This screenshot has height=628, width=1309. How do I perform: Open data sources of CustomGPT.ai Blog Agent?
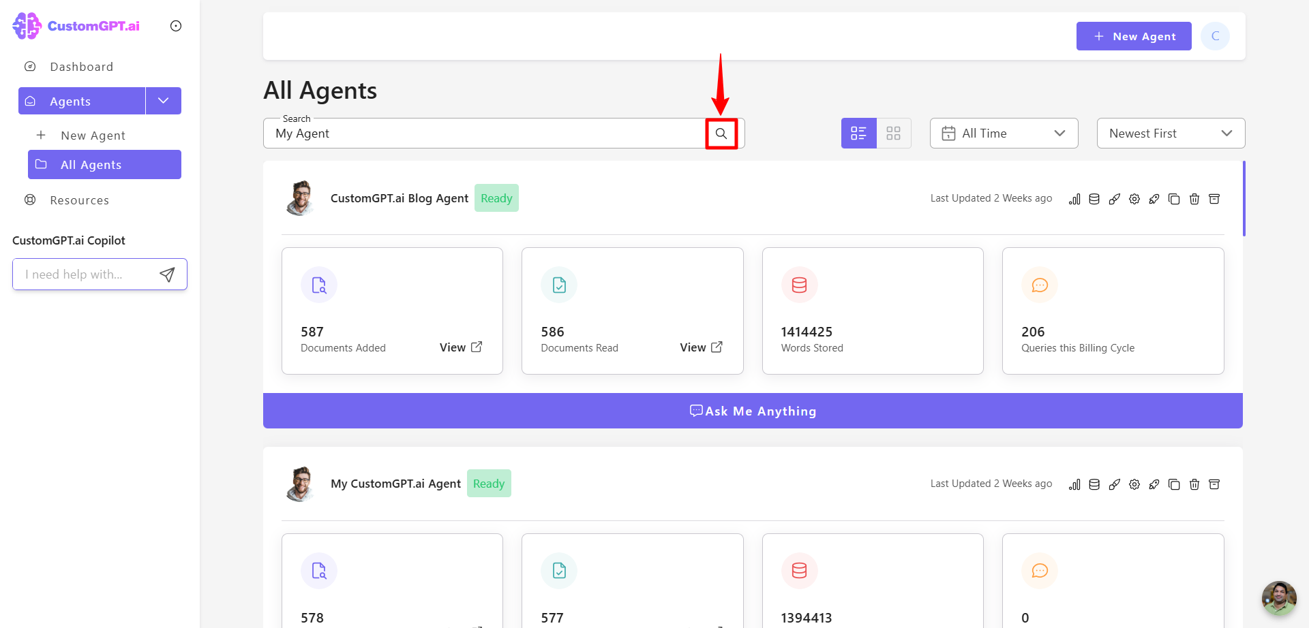1094,199
